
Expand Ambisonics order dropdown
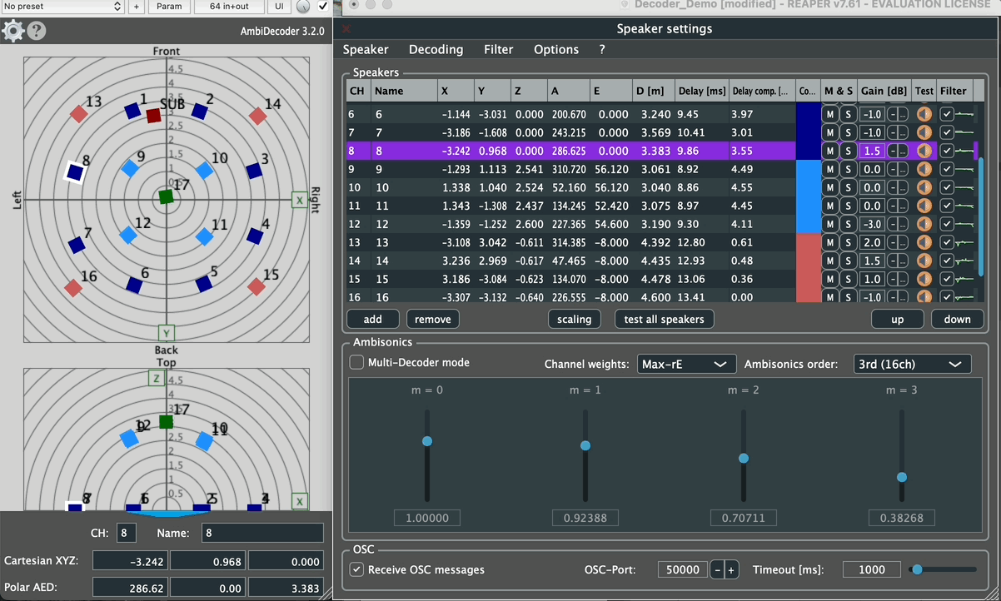tap(912, 364)
